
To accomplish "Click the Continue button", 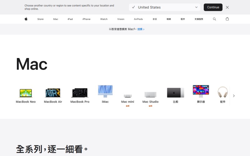I will click(213, 7).
